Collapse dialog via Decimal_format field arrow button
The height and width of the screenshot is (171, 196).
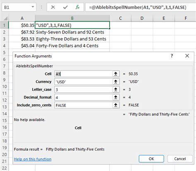[116, 97]
